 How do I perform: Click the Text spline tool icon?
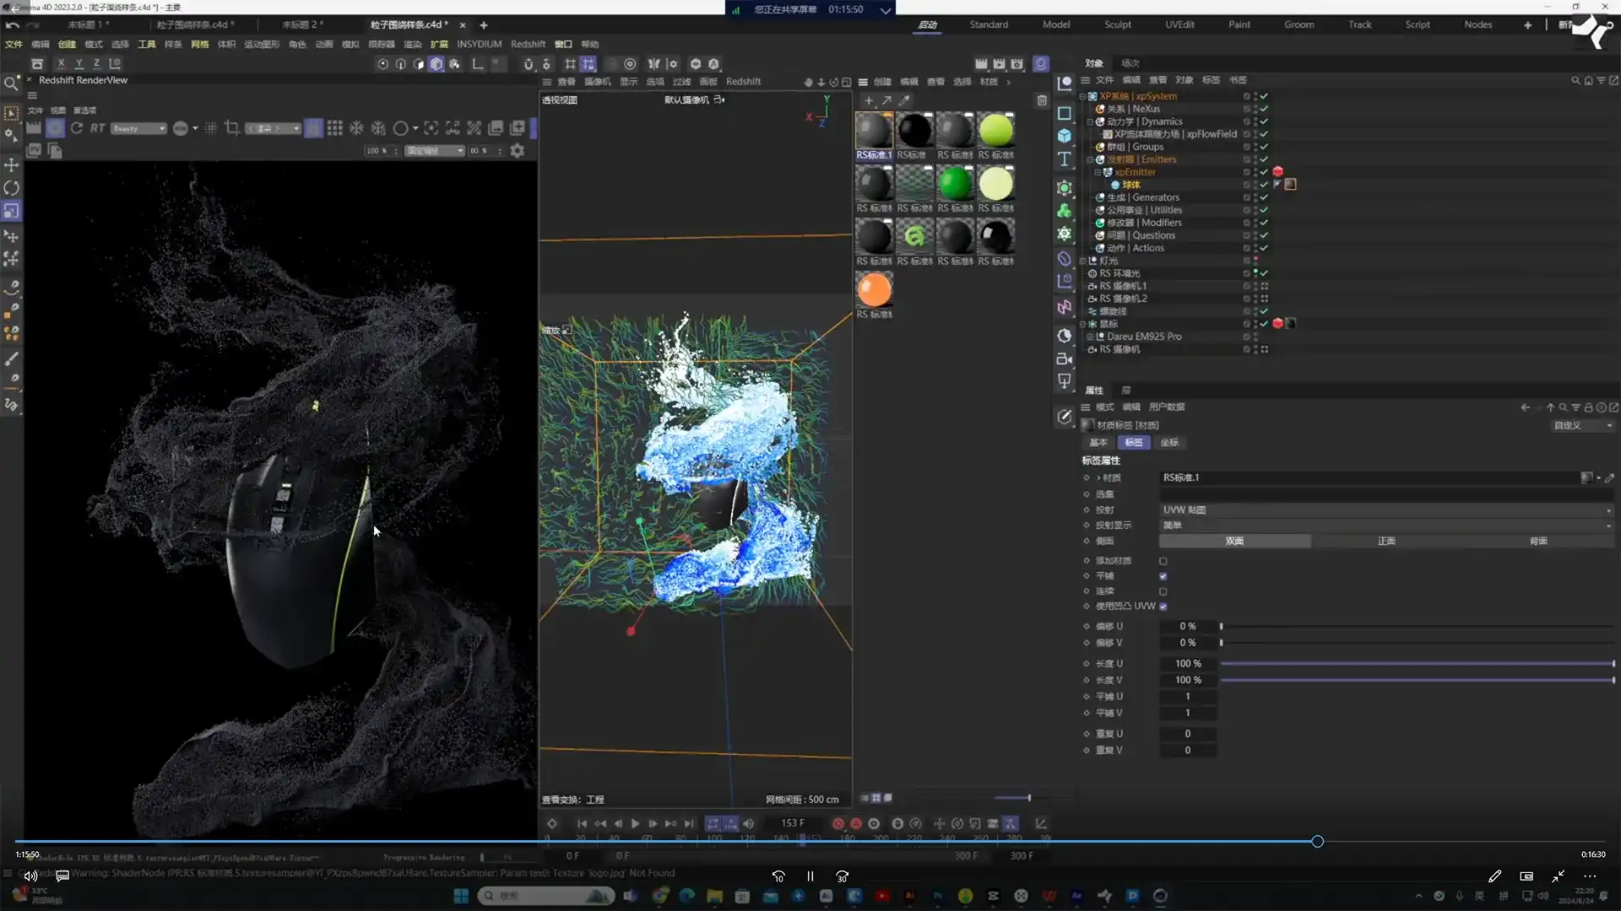click(x=1065, y=159)
